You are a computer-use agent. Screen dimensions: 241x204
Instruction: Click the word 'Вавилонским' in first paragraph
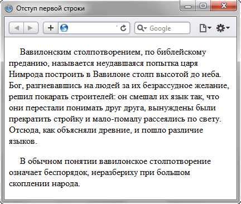click(x=46, y=52)
